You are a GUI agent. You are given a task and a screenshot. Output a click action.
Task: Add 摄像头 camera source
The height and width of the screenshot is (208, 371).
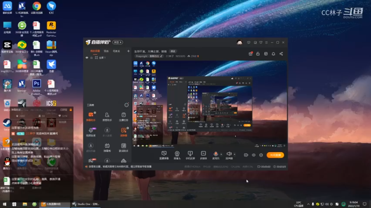[177, 155]
